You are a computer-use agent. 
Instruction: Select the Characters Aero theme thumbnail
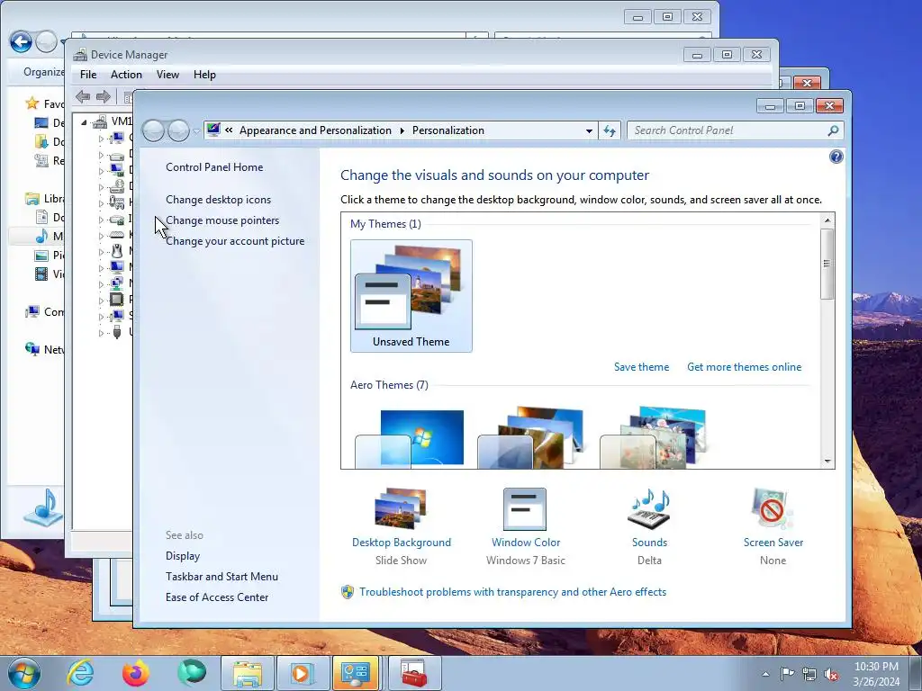[x=654, y=438]
